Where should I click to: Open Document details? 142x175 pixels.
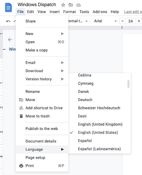coord(42,141)
